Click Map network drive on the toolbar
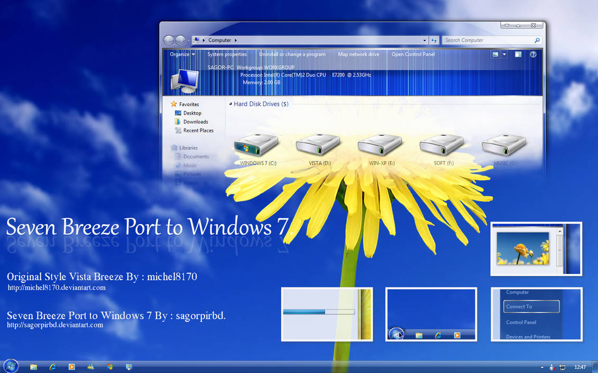The image size is (598, 373). pos(358,54)
